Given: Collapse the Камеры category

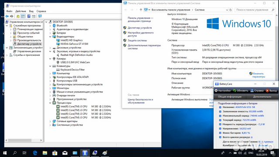Looking at the screenshot, I should click(x=50, y=59).
